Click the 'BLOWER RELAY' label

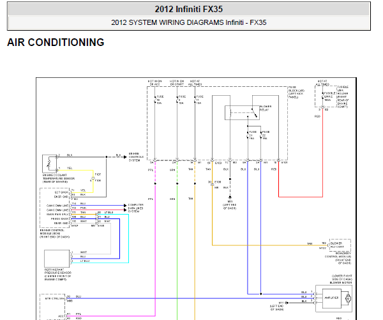tap(266, 108)
